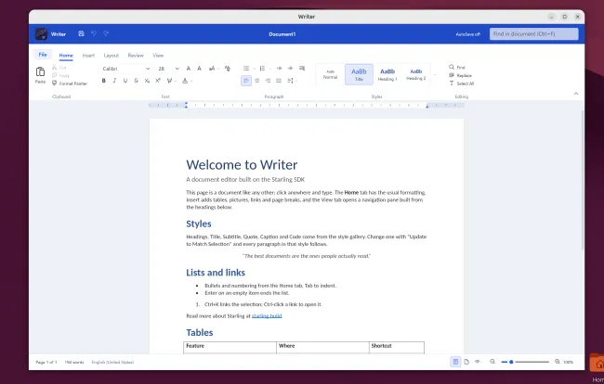
Task: Click Select All in Editing group
Action: tap(462, 83)
